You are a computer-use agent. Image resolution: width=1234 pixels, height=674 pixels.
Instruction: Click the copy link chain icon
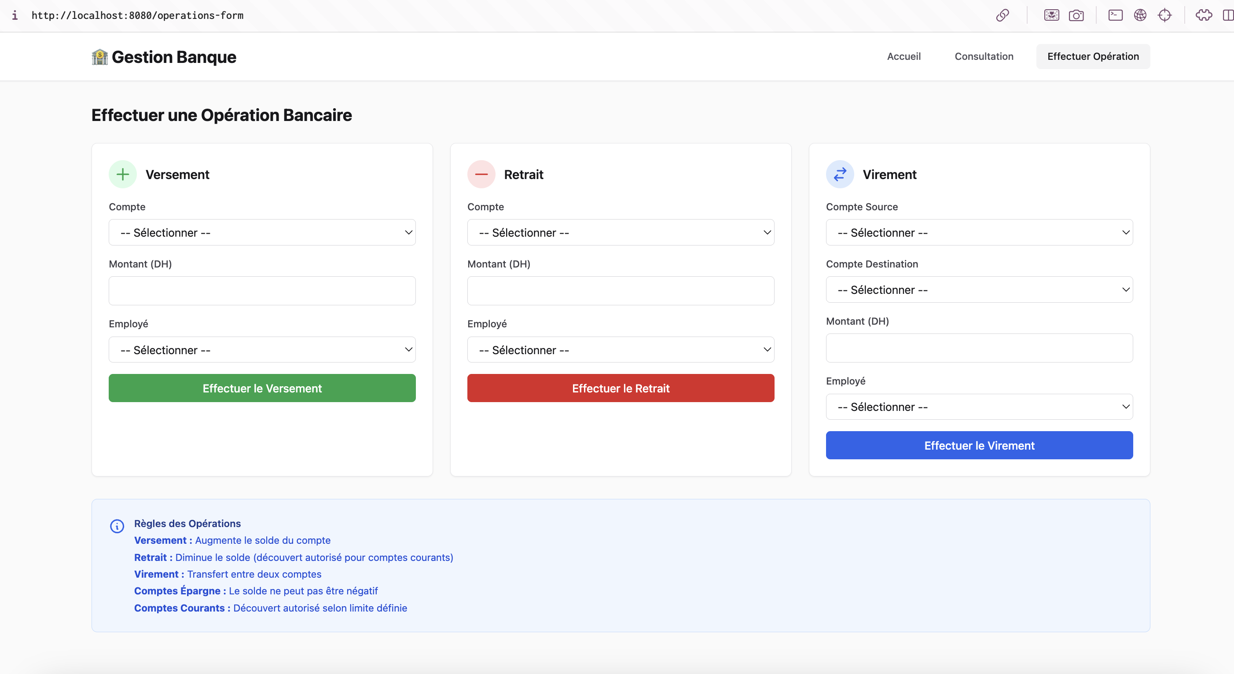(1002, 15)
